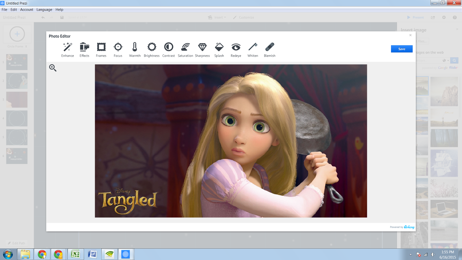Click Edit Path button
Viewport: 462px width, 260px height.
click(x=16, y=243)
